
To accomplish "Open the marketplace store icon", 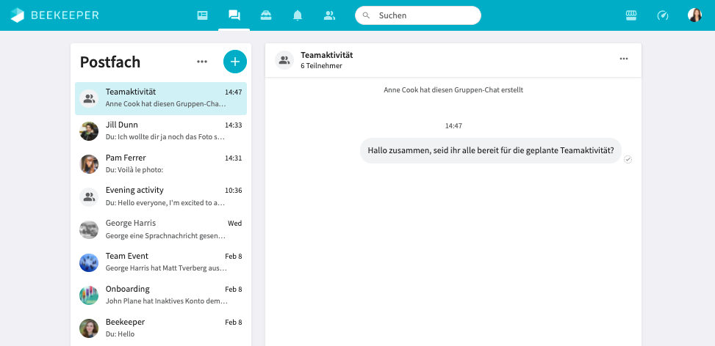I will tap(631, 15).
